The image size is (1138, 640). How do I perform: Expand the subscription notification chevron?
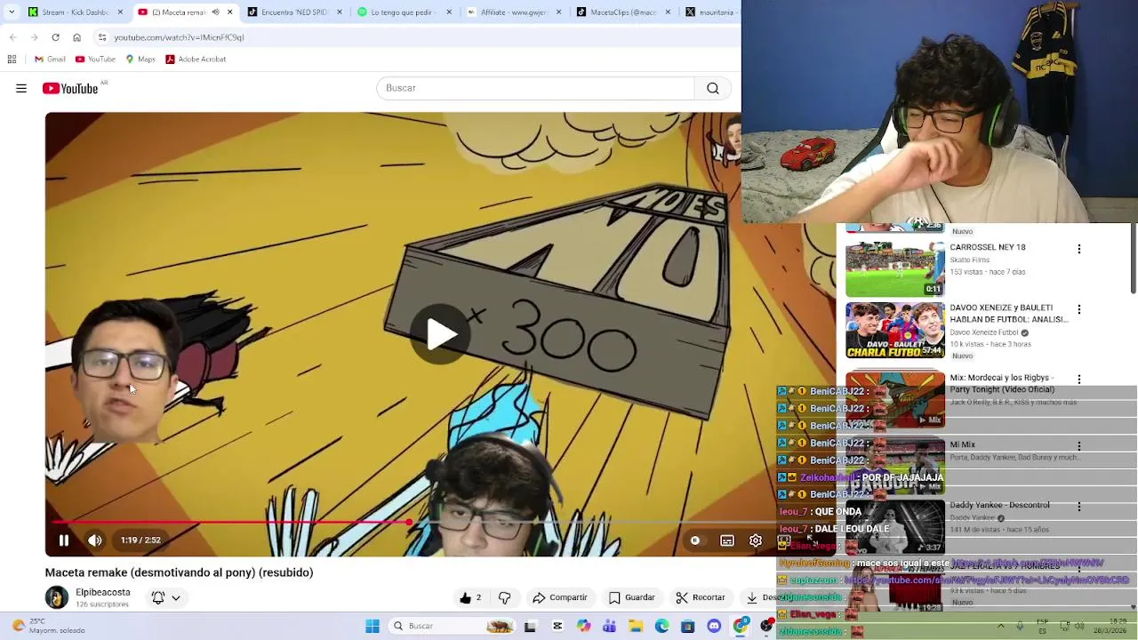coord(176,598)
